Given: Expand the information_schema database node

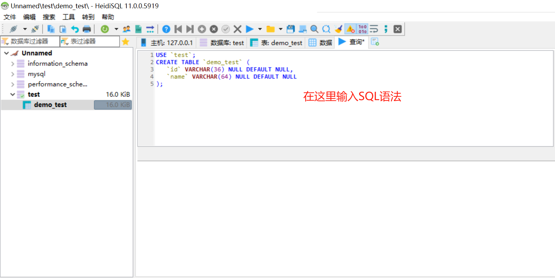Looking at the screenshot, I should coord(13,64).
